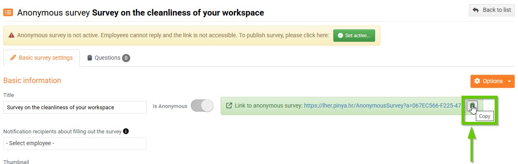
Task: Switch to the Basic survey settings tab
Action: [41, 58]
